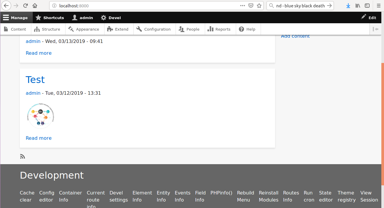This screenshot has width=384, height=208.
Task: Open the Configuration admin menu
Action: click(x=154, y=29)
